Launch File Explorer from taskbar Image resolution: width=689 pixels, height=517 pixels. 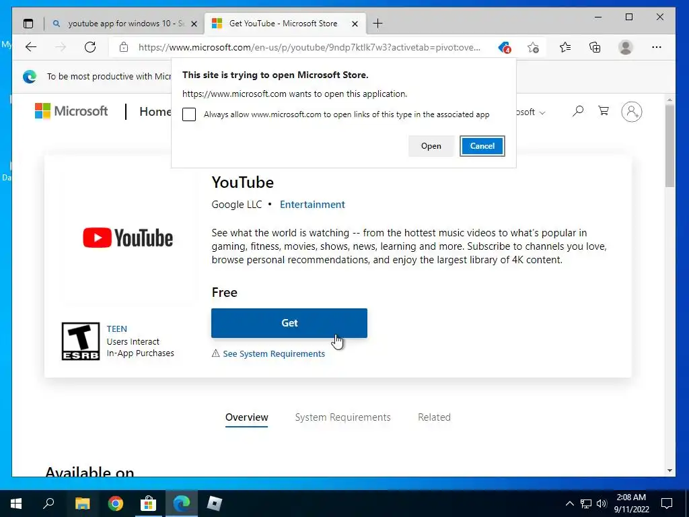(82, 504)
